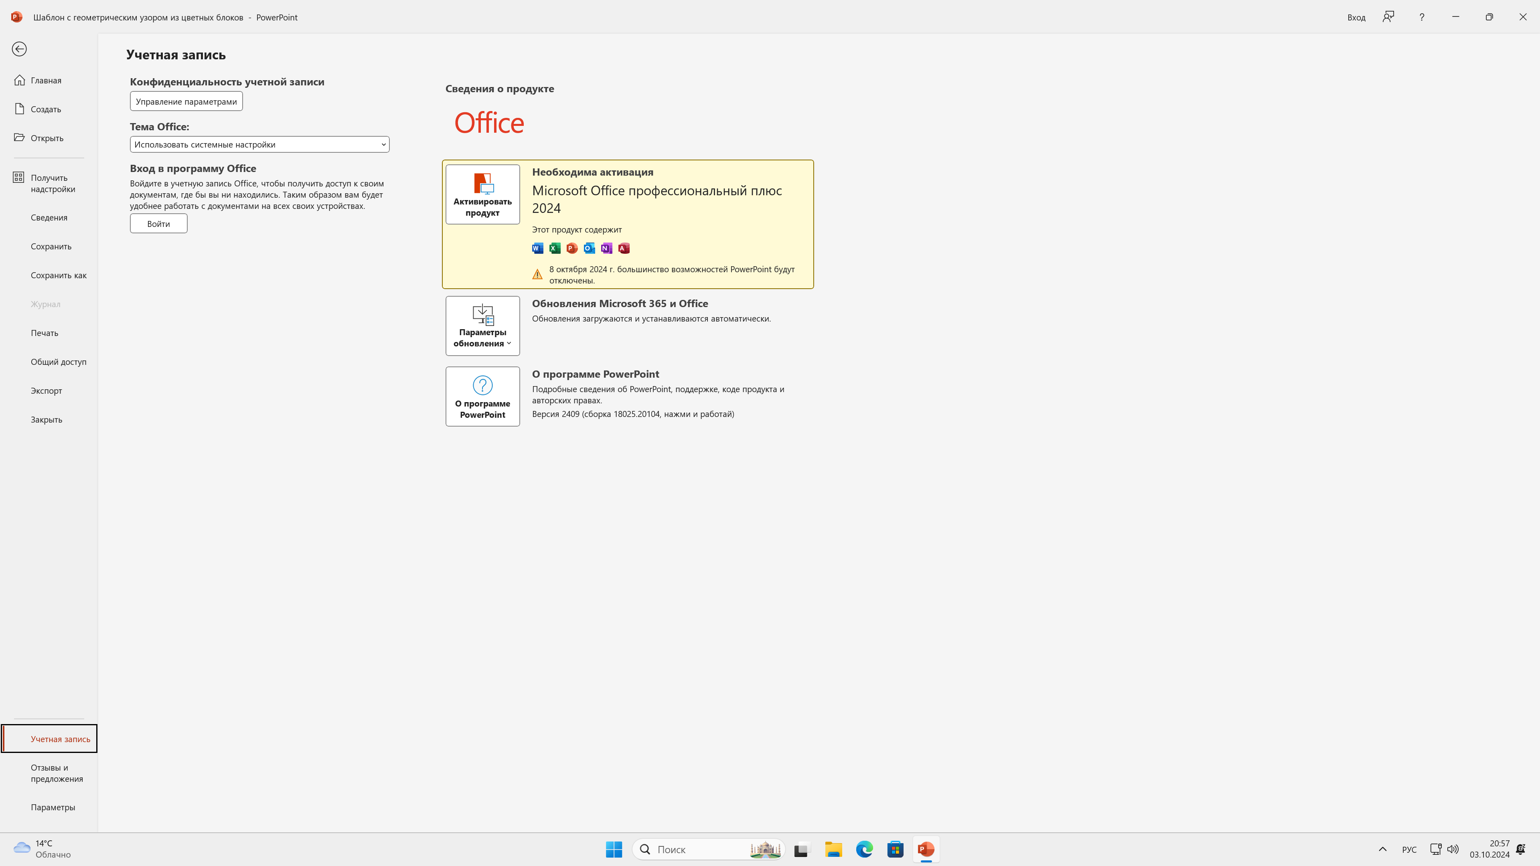1540x866 pixels.
Task: Click the Сведения о продукте heading
Action: pyautogui.click(x=500, y=89)
